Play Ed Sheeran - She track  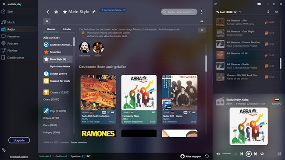point(248,22)
